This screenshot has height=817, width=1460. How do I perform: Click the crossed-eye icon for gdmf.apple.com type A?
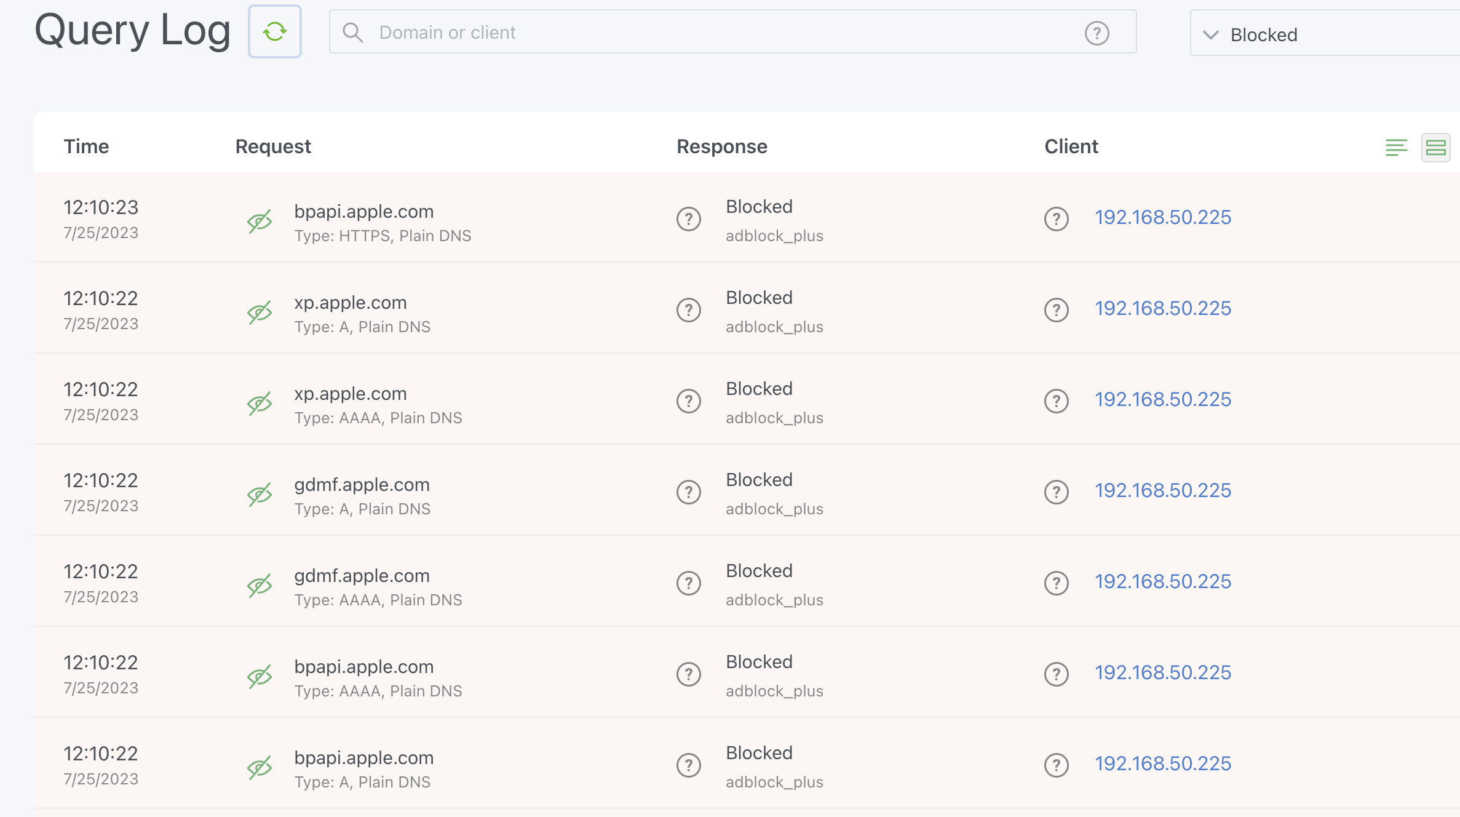[260, 495]
